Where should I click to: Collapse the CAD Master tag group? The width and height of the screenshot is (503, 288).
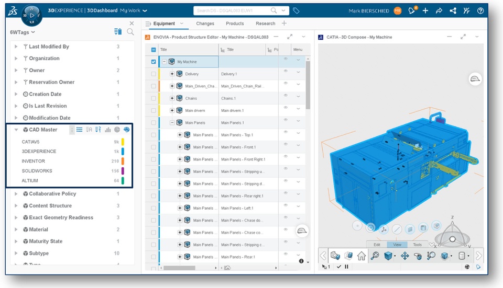click(16, 130)
